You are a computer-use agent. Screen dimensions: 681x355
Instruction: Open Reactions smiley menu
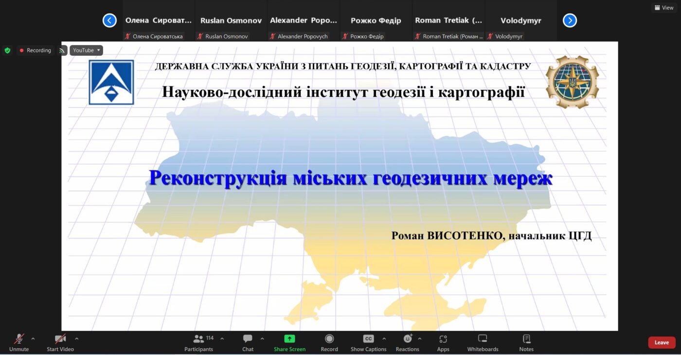[407, 342]
